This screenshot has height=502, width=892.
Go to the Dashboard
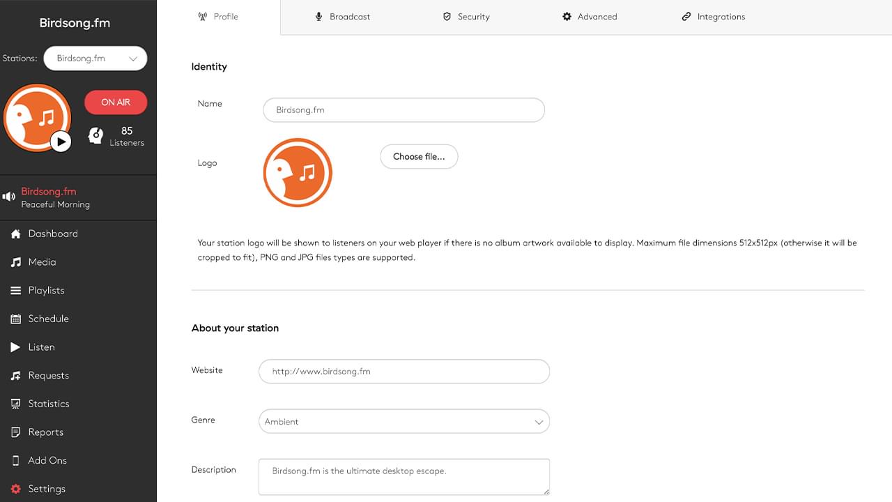(52, 234)
